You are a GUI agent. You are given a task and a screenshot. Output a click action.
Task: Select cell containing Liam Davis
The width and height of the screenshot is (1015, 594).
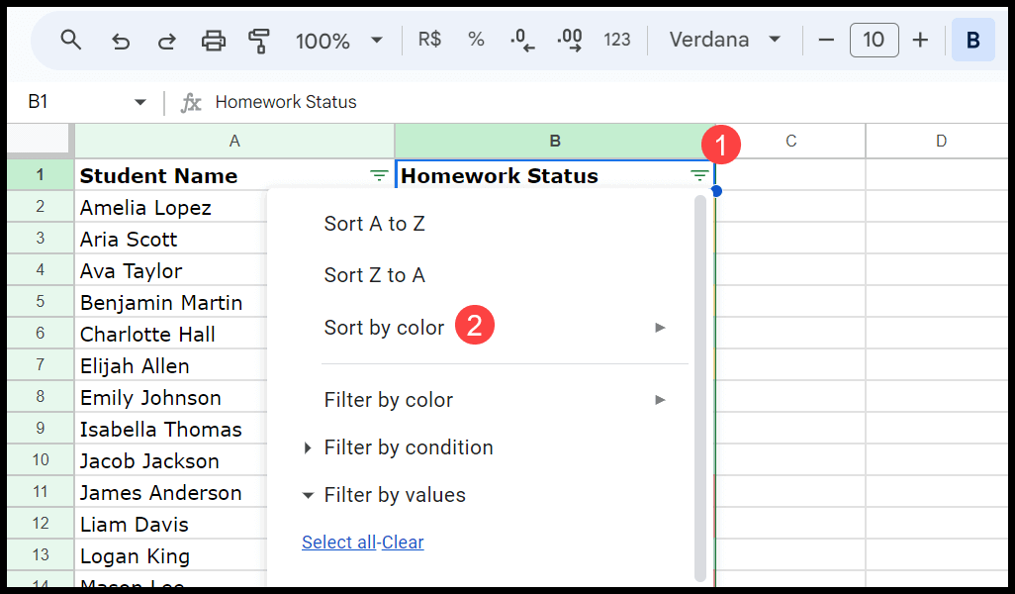[171, 525]
